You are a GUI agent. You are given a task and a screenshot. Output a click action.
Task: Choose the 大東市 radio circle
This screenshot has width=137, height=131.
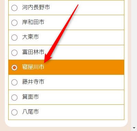tap(14, 38)
